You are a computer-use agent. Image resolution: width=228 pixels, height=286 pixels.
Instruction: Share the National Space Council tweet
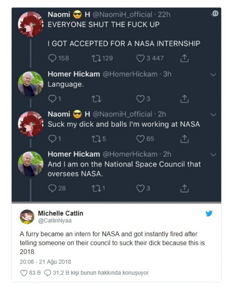click(x=184, y=188)
